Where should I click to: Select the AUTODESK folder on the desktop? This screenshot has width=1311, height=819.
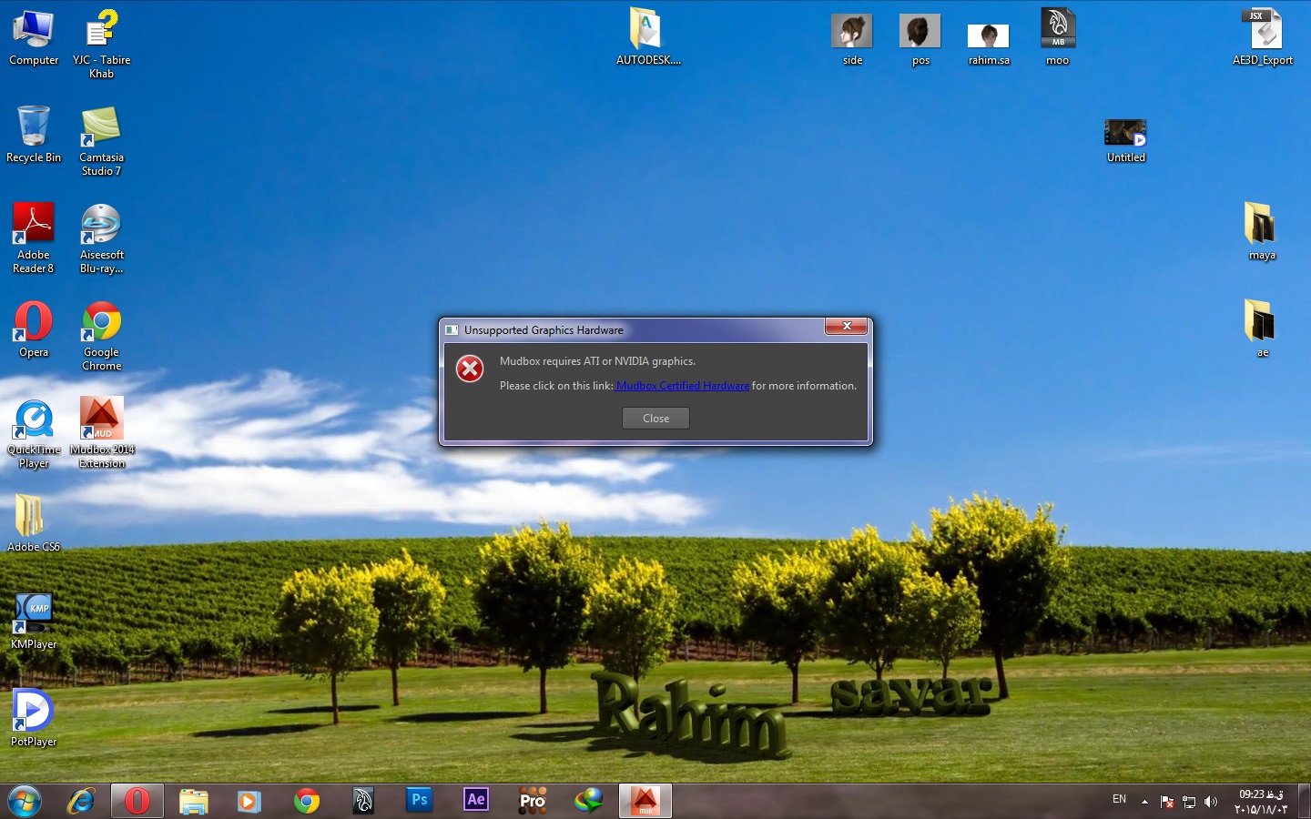(648, 37)
